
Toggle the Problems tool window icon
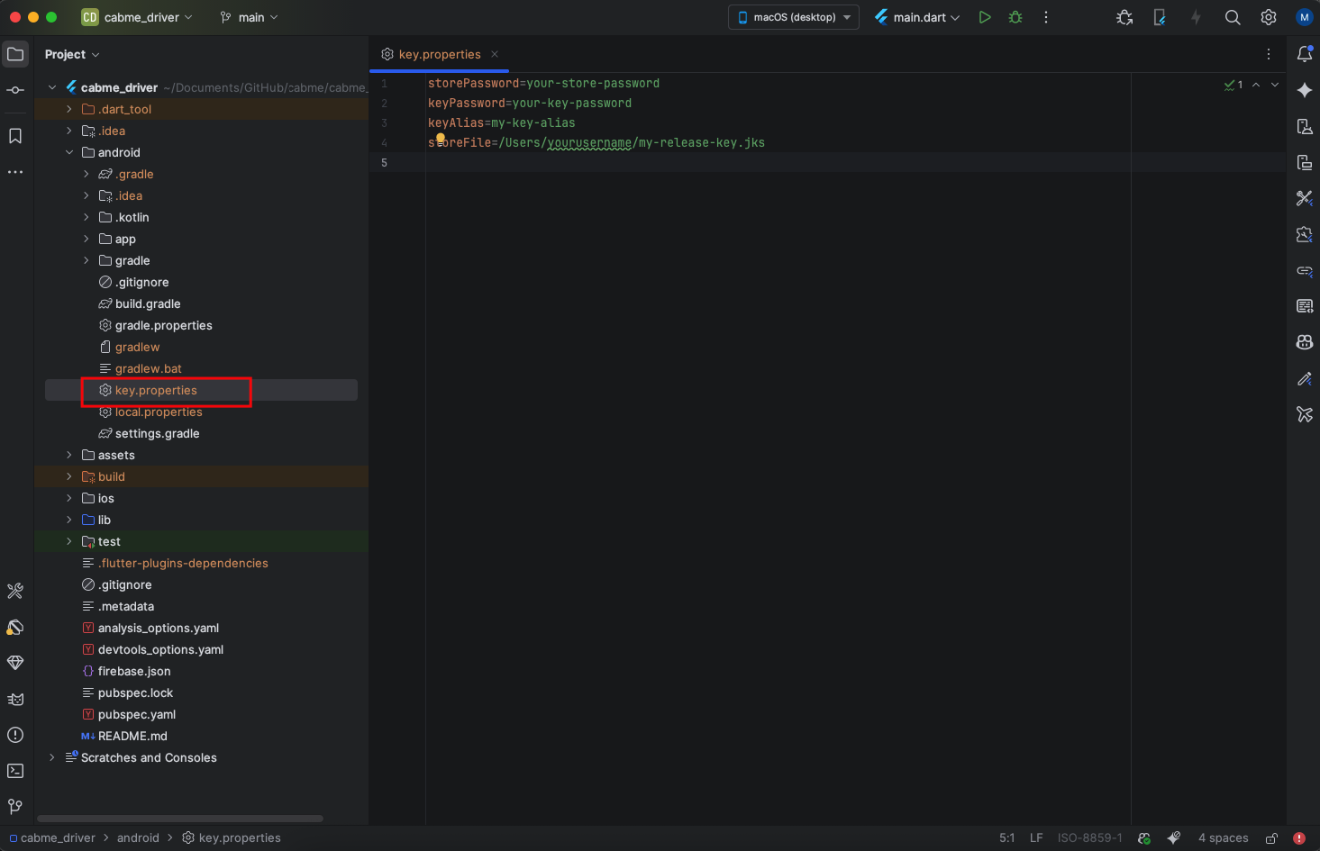[15, 735]
